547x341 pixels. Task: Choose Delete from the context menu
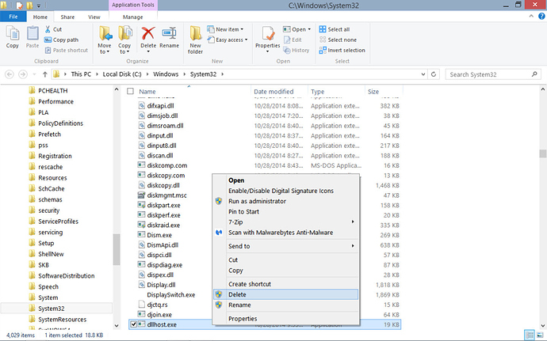(285, 294)
